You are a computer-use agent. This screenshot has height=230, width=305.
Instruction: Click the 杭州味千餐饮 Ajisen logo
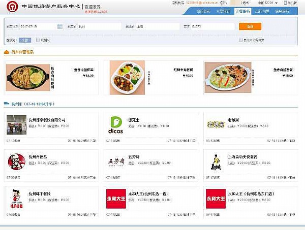16,199
